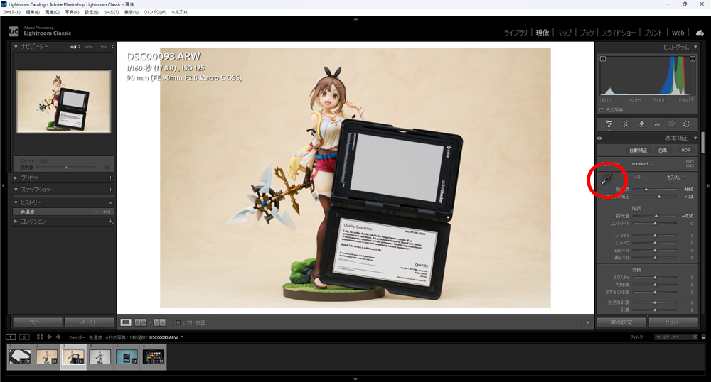Expand the コレクション panel
Screen dimensions: 711x382
(x=17, y=221)
